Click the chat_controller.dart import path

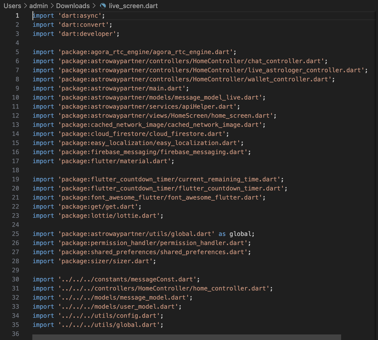click(191, 61)
